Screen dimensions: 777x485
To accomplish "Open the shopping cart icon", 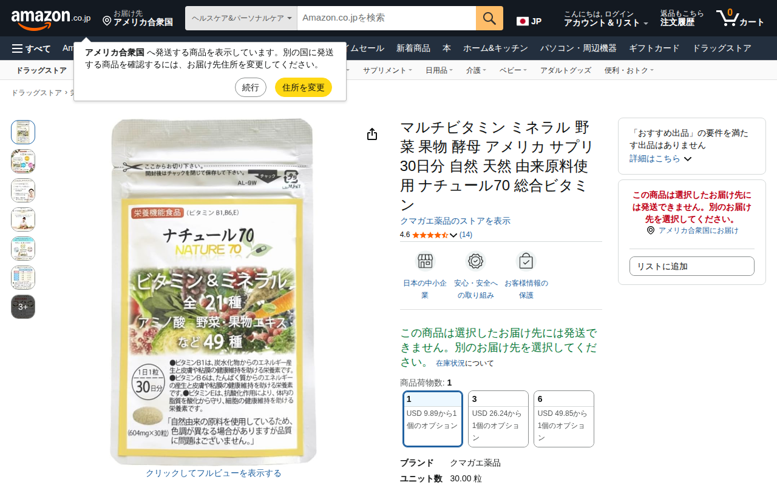I will point(740,18).
